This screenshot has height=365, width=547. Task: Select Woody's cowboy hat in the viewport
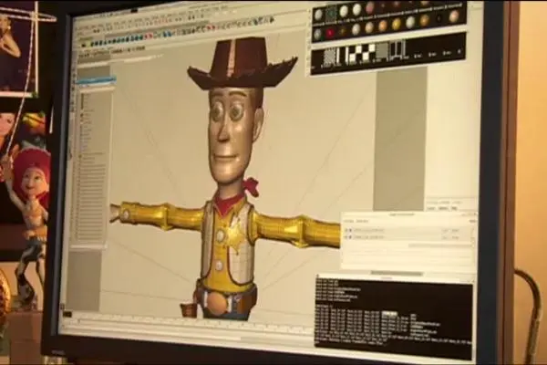click(242, 63)
